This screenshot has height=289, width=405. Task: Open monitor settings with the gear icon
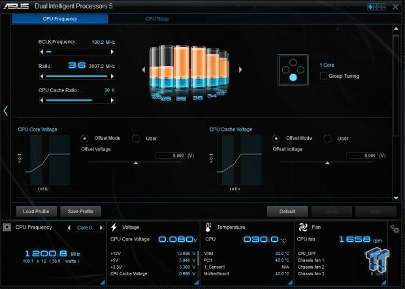(x=395, y=229)
